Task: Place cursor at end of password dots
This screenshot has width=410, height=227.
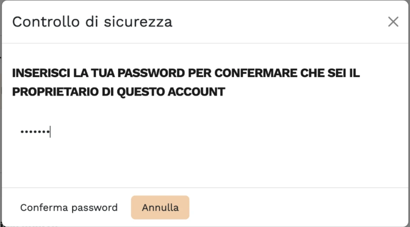Action: click(50, 132)
